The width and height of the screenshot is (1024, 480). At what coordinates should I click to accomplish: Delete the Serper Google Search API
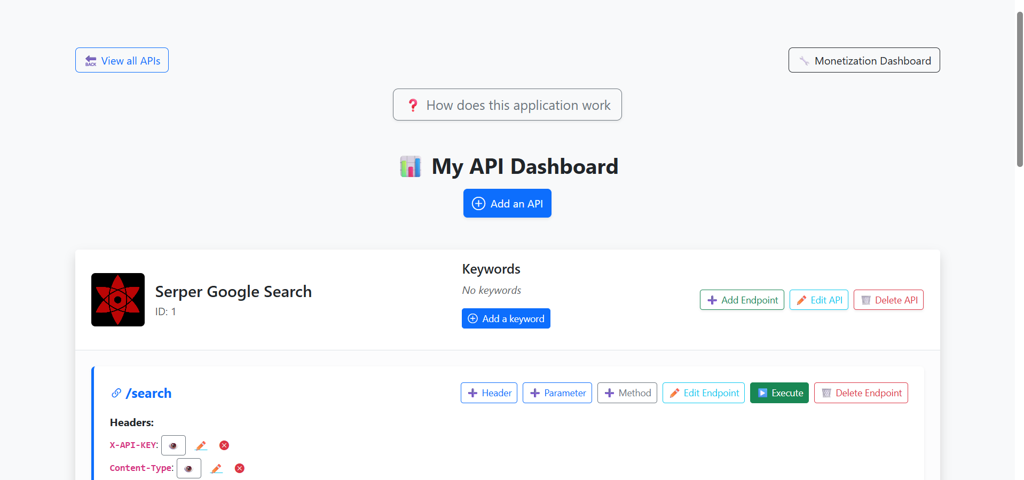(888, 300)
